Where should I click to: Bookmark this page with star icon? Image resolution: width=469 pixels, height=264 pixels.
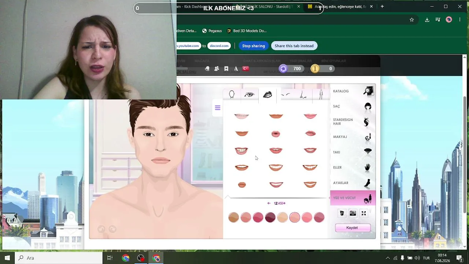pyautogui.click(x=412, y=20)
